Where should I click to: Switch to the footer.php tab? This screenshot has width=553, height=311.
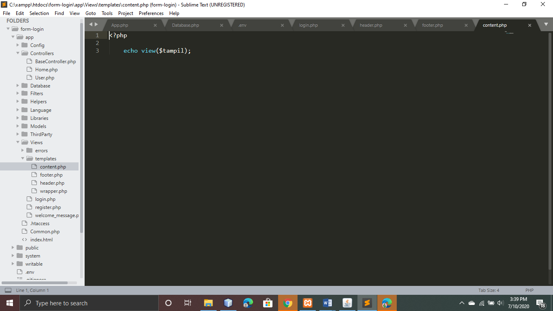pyautogui.click(x=432, y=25)
